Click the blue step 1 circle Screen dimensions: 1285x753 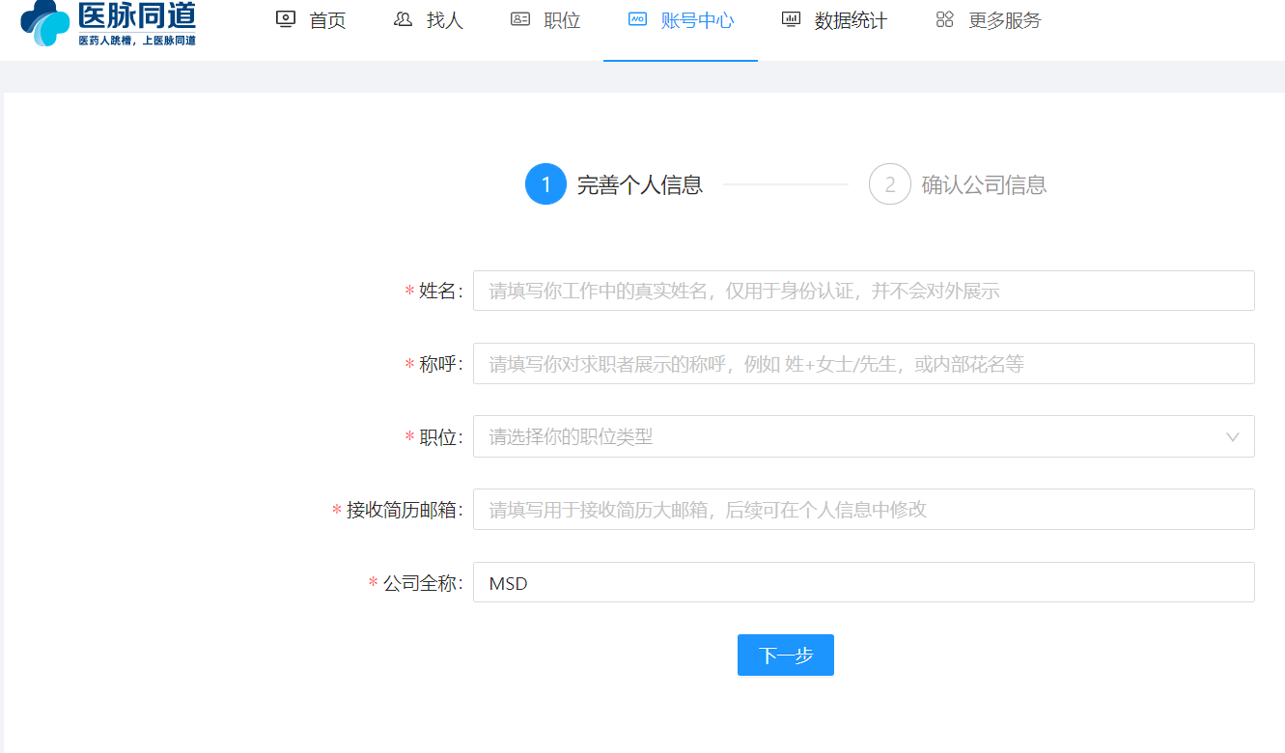click(545, 184)
